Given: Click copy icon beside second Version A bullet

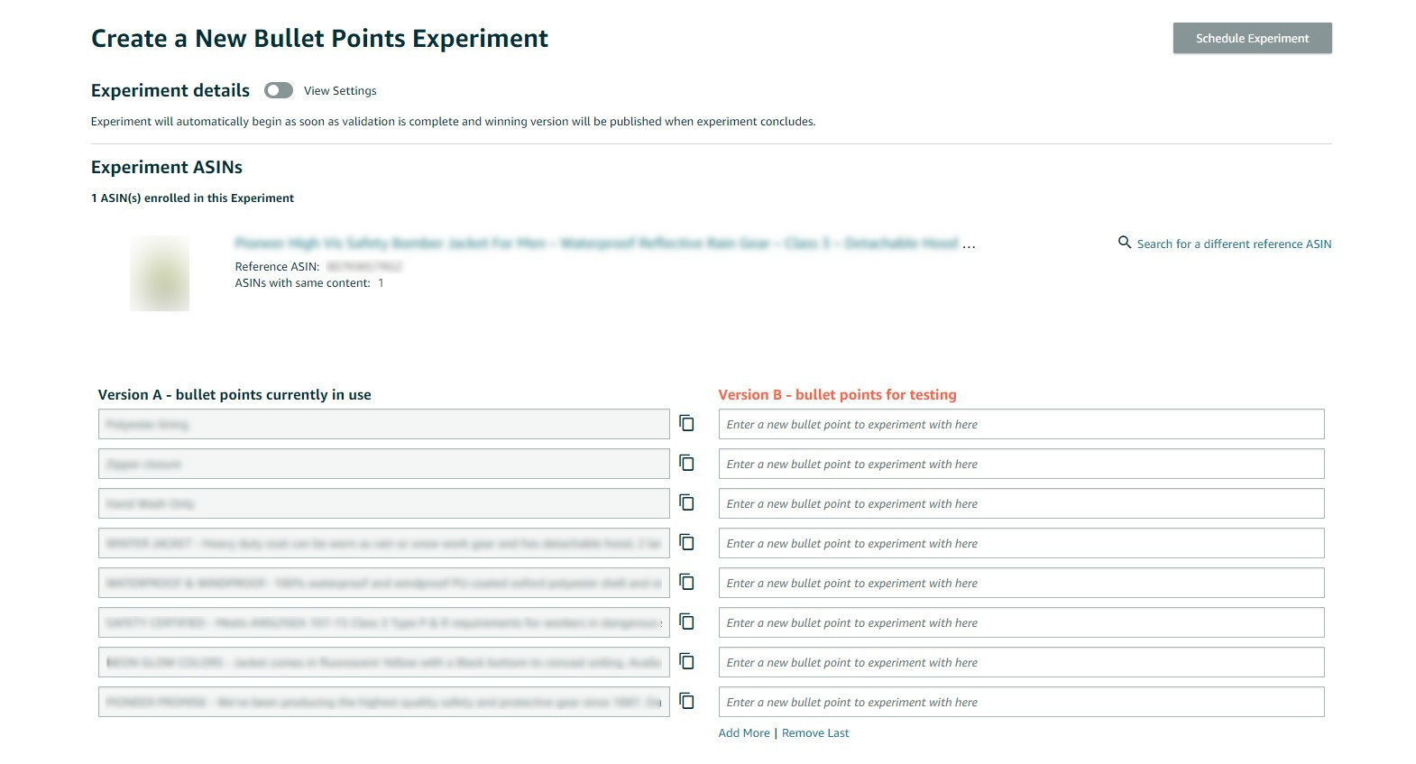Looking at the screenshot, I should (686, 463).
